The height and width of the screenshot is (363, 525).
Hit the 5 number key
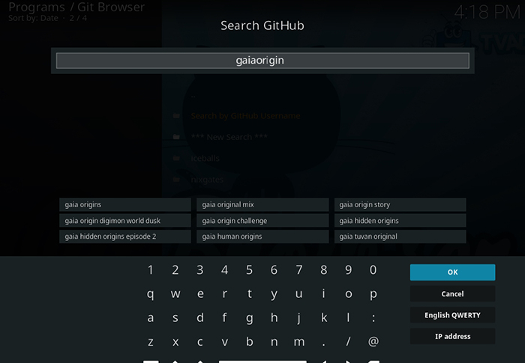click(250, 269)
